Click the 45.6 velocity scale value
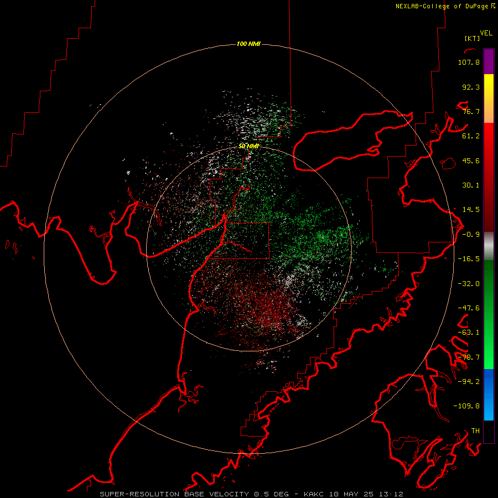 tap(471, 160)
